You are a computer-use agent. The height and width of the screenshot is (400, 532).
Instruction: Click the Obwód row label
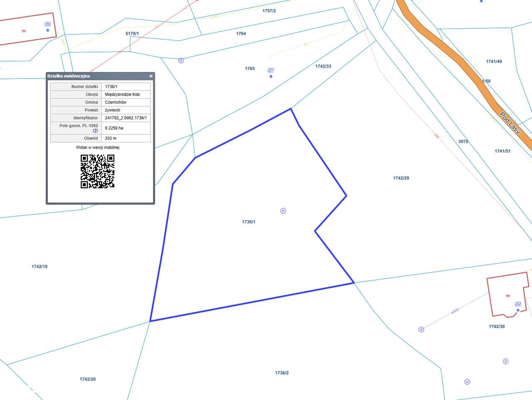pos(91,138)
